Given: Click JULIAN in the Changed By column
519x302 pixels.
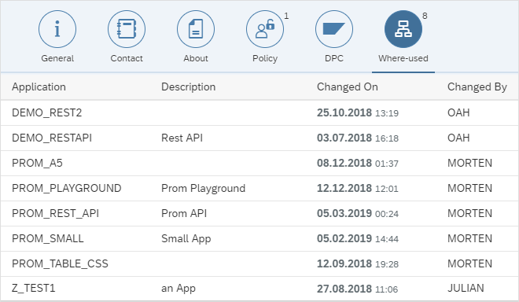Looking at the screenshot, I should (x=466, y=288).
